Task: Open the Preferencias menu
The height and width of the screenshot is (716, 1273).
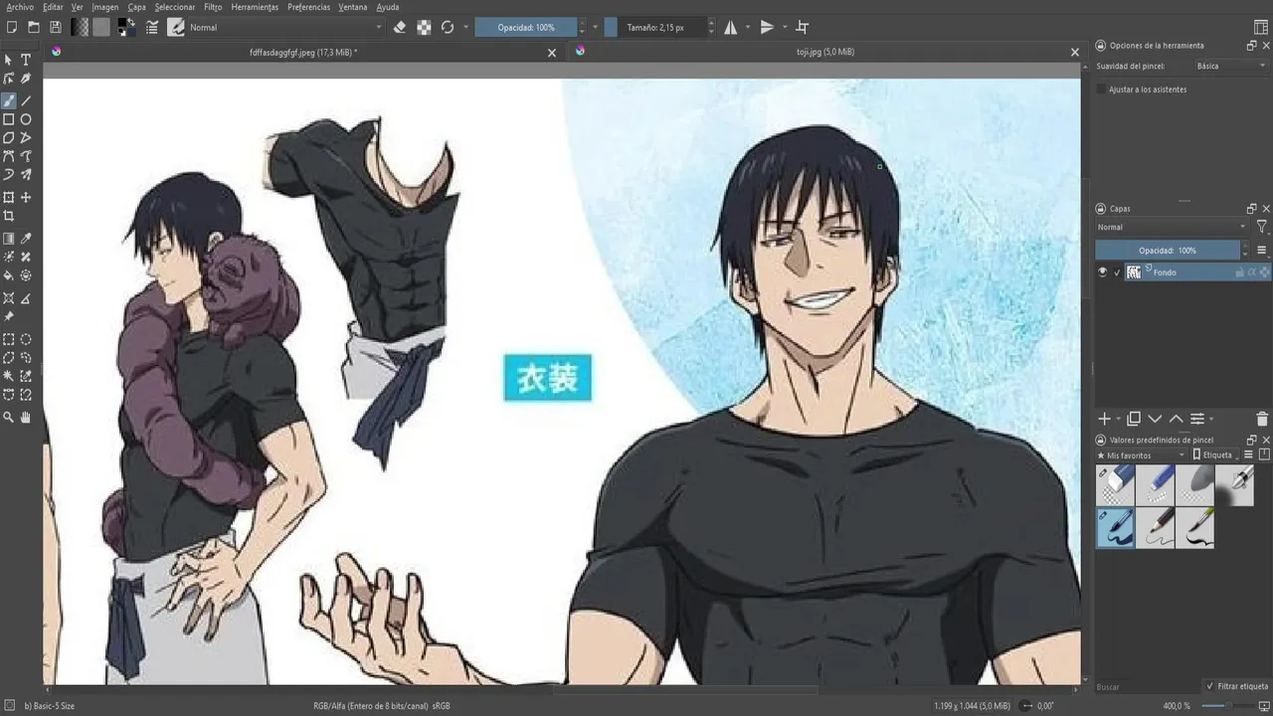Action: pyautogui.click(x=309, y=7)
